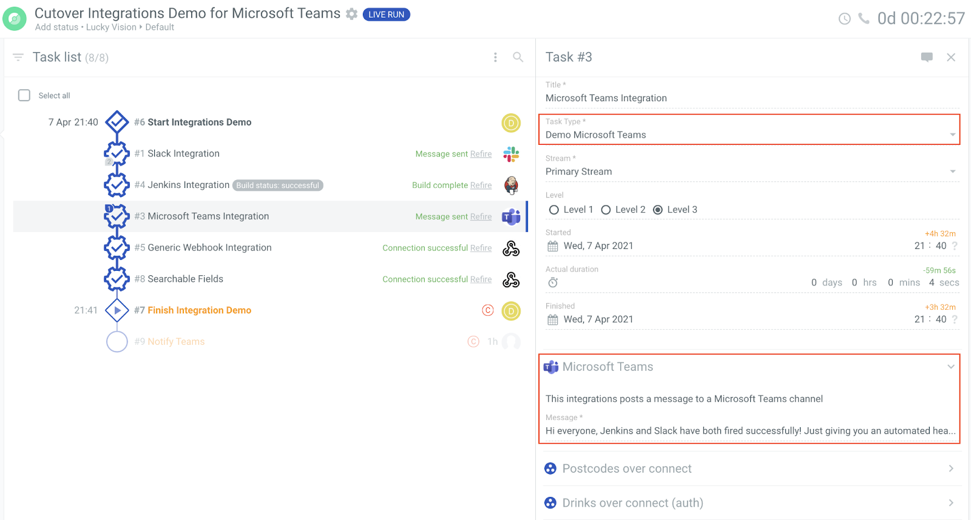Viewport: 971px width, 520px height.
Task: Edit the Teams Message field text
Action: (x=751, y=431)
